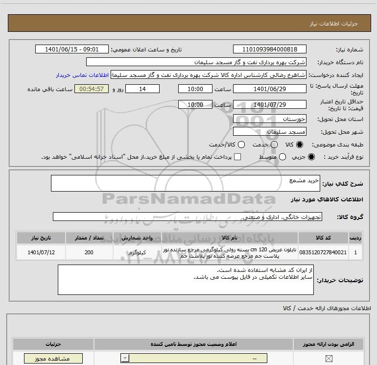Click the product name cell نایلون عریض
The width and height of the screenshot is (377, 365).
point(230,252)
